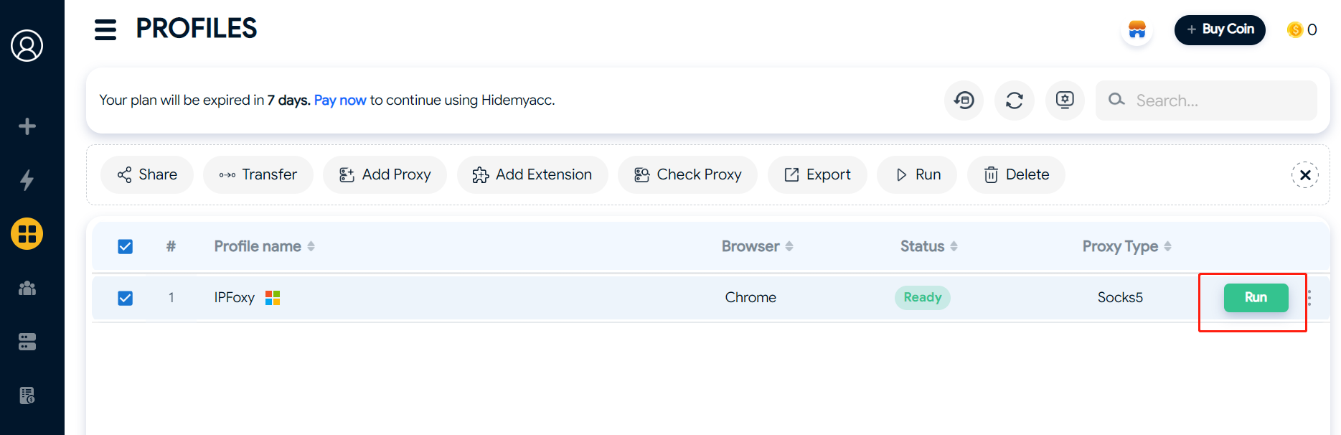Sort by Profile name column
Viewport: 1341px width, 435px height.
point(264,246)
